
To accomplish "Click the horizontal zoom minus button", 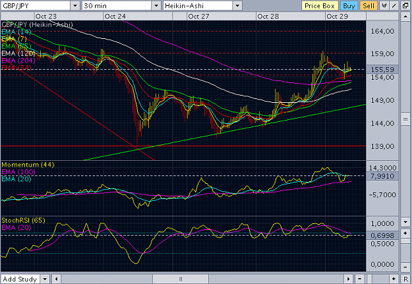I will click(360, 279).
